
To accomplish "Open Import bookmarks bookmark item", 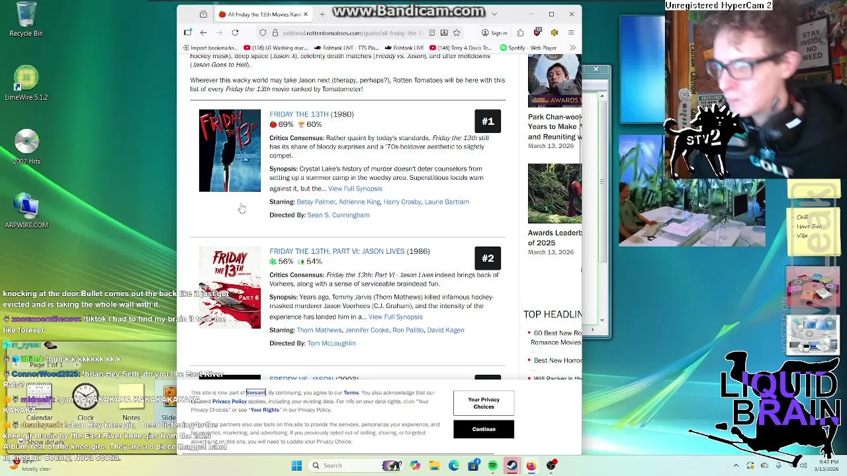I will coord(209,48).
